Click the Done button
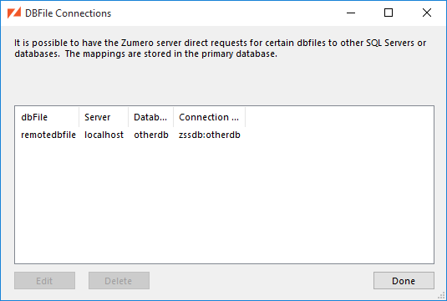Screen dimensions: 447x301 coord(404,280)
